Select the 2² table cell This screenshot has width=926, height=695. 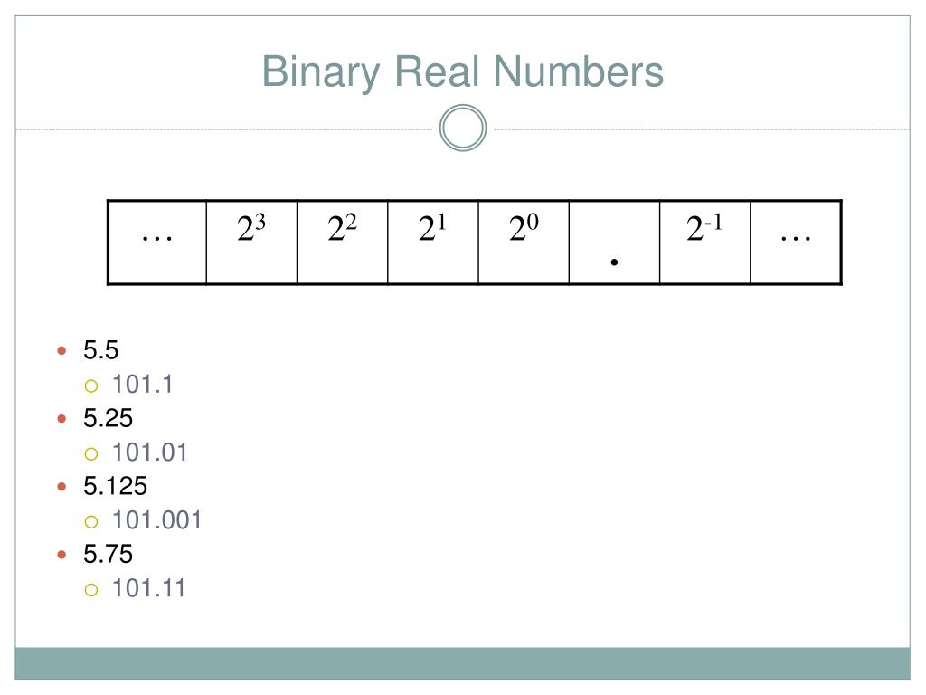[343, 243]
